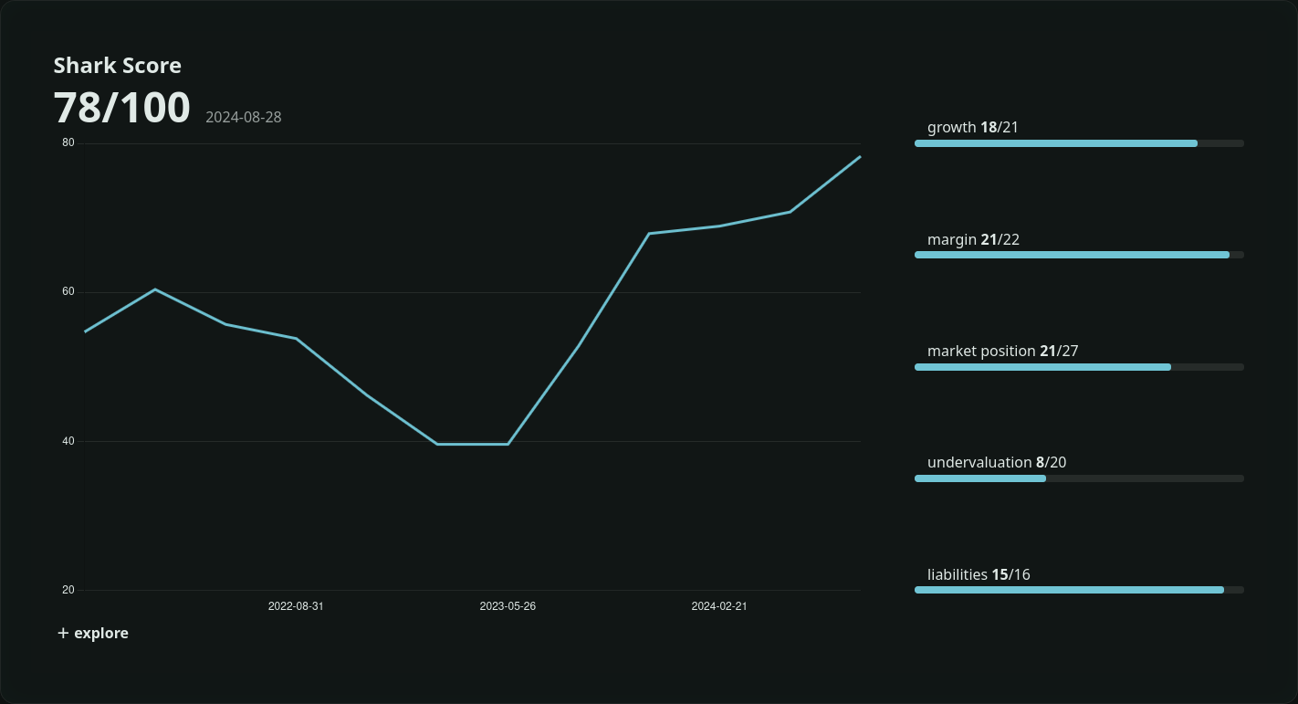Click the 78/100 score value
This screenshot has height=704, width=1298.
tap(121, 108)
